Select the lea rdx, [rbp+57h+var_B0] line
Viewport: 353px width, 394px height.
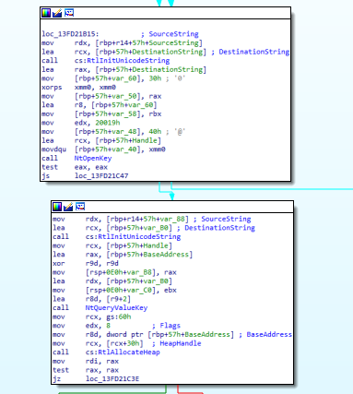[112, 281]
